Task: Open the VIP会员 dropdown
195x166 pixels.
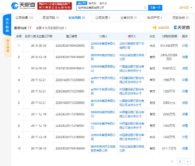Action: [x=185, y=8]
